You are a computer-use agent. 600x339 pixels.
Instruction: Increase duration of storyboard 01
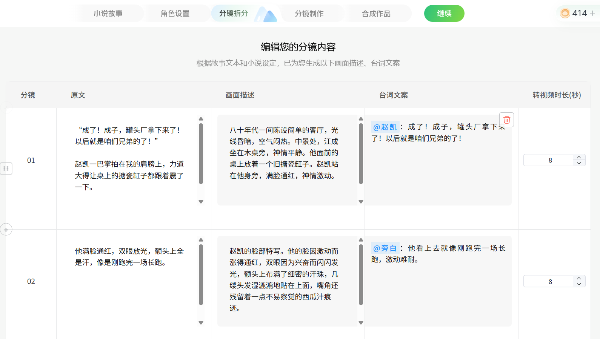[579, 157]
